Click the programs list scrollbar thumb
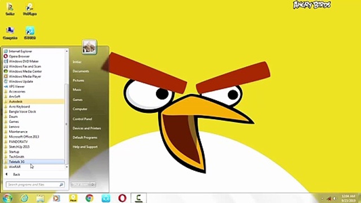The image size is (361, 203). pyautogui.click(x=67, y=123)
